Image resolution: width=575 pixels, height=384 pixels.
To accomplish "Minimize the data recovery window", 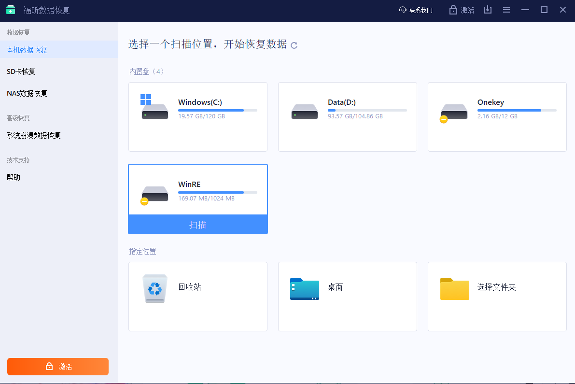I will pos(525,10).
